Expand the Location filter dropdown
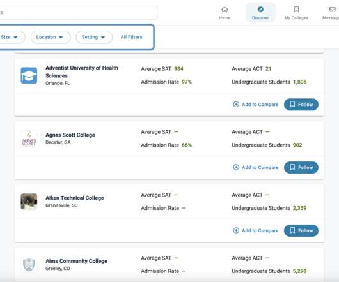The height and width of the screenshot is (282, 339). (51, 37)
